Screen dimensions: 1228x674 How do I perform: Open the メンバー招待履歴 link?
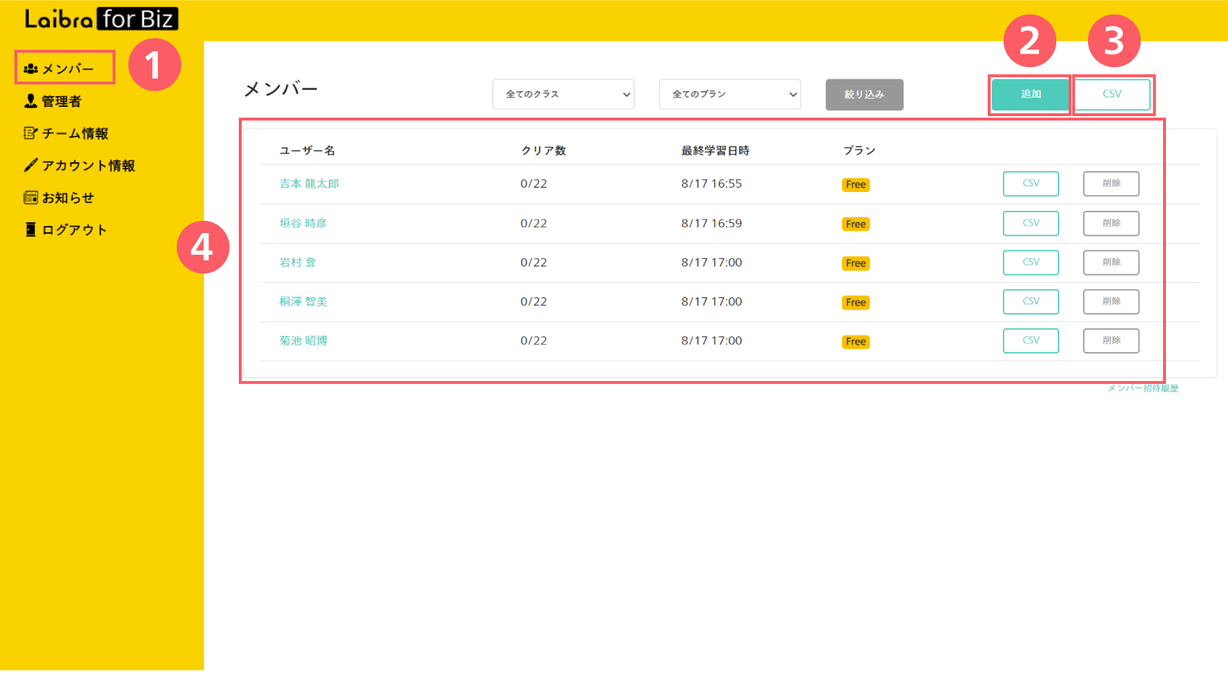pos(1143,388)
